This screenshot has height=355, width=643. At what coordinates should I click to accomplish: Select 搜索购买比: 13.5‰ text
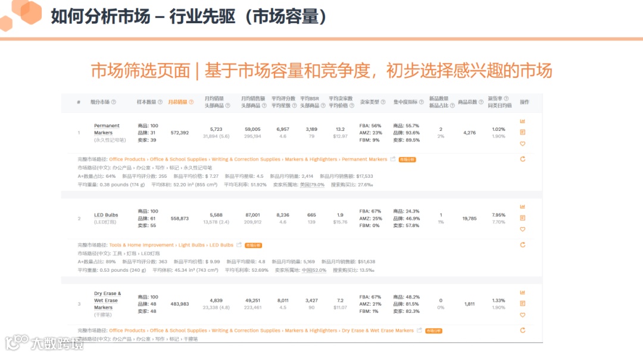(354, 270)
